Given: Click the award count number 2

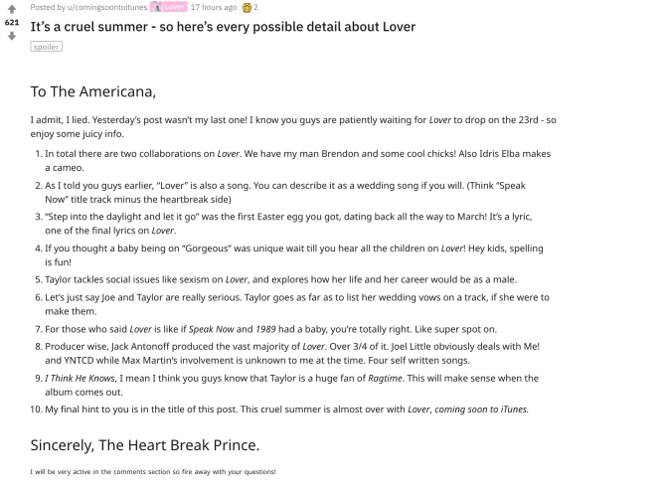Looking at the screenshot, I should click(x=255, y=7).
